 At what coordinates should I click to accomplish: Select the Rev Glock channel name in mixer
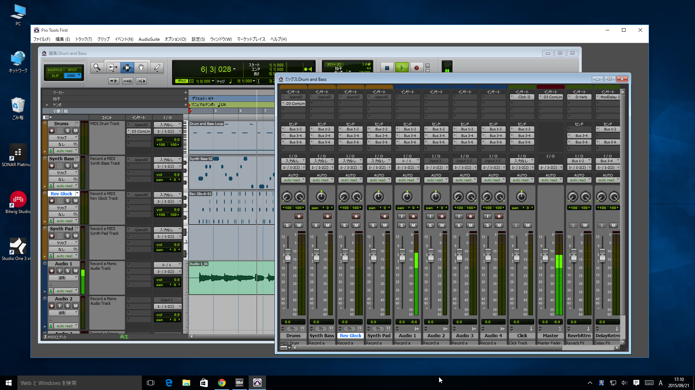point(350,336)
